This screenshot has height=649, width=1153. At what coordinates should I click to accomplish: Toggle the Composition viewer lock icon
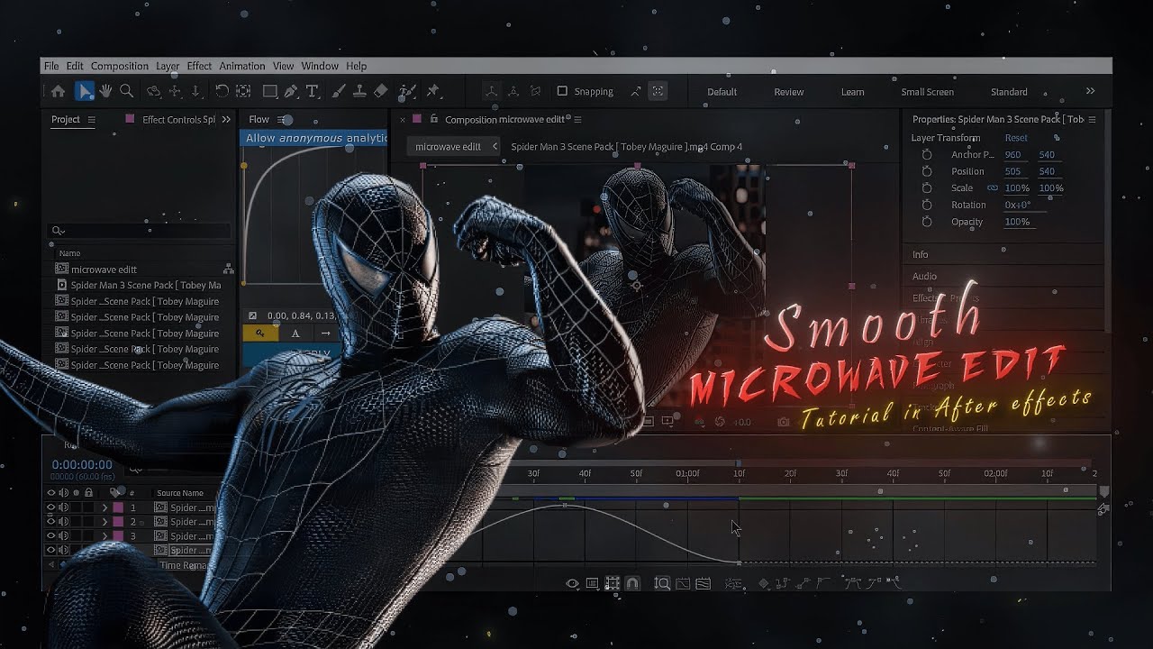[x=434, y=119]
